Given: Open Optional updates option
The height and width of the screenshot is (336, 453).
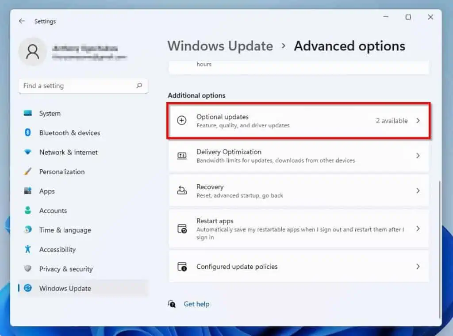Looking at the screenshot, I should pyautogui.click(x=299, y=121).
